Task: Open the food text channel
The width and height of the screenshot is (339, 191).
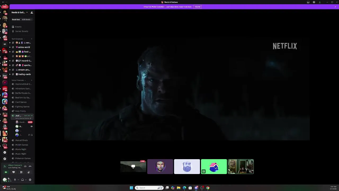Action: pos(22,52)
